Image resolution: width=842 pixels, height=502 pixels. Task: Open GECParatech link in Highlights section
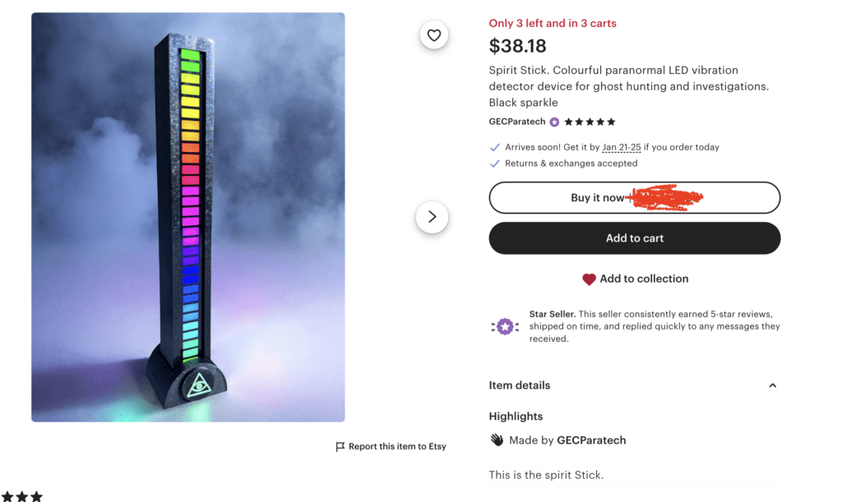(591, 440)
